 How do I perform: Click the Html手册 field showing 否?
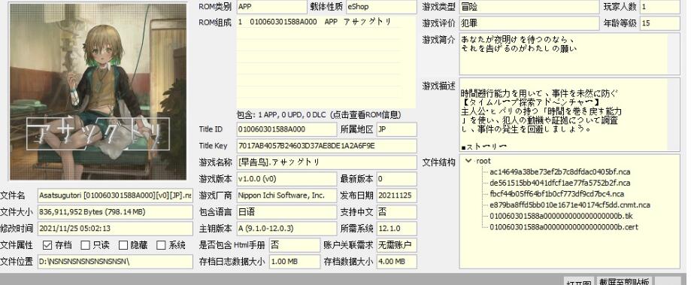click(x=295, y=245)
